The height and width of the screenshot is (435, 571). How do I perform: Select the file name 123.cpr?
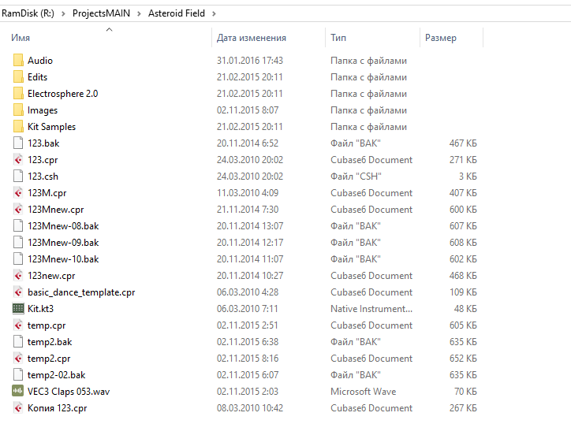[x=43, y=160]
